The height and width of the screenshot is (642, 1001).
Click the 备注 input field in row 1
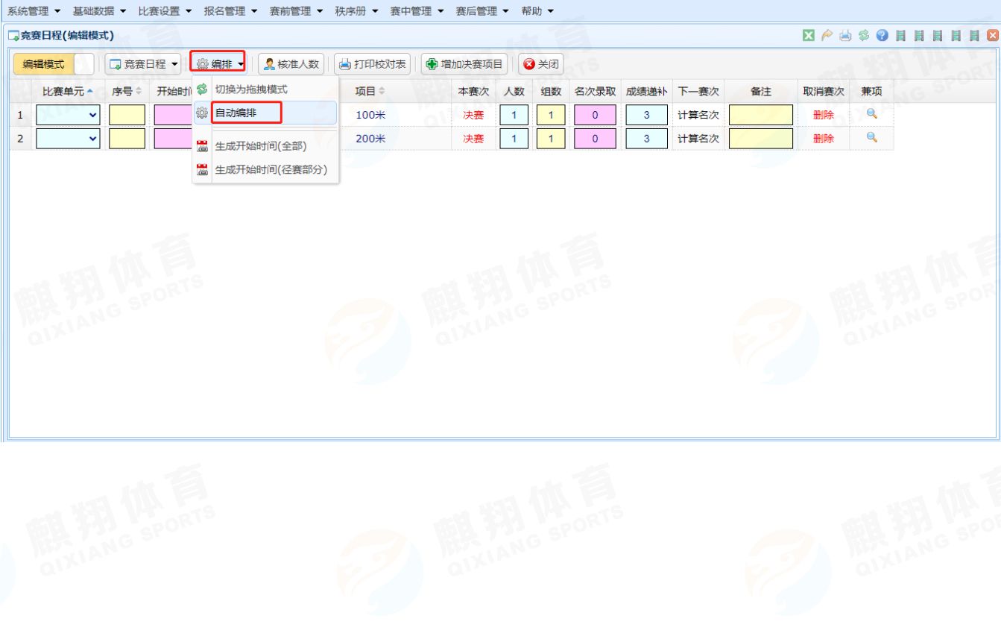[760, 115]
